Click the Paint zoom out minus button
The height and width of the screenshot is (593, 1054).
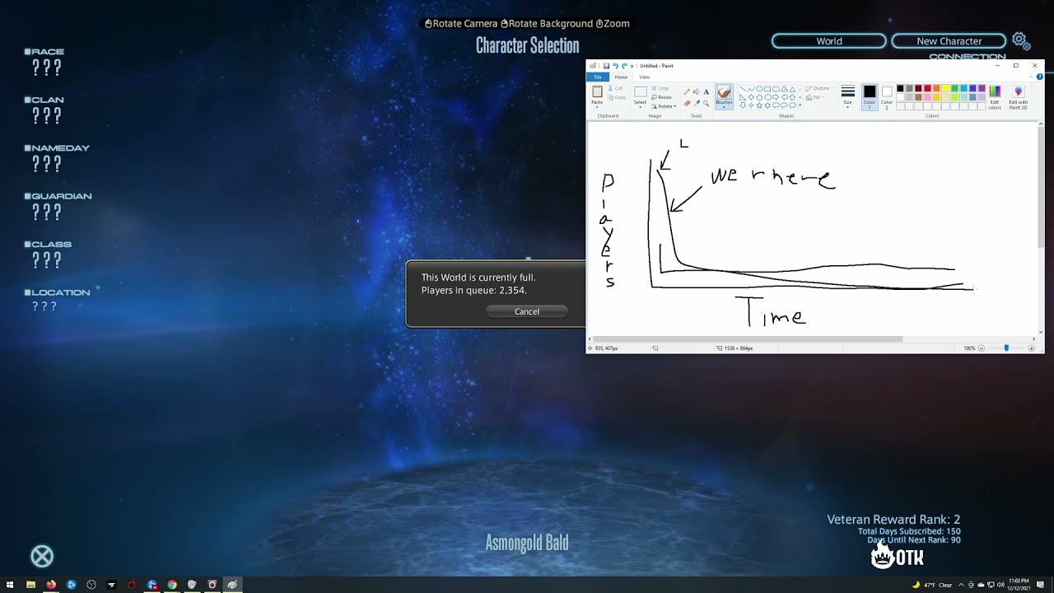point(982,348)
